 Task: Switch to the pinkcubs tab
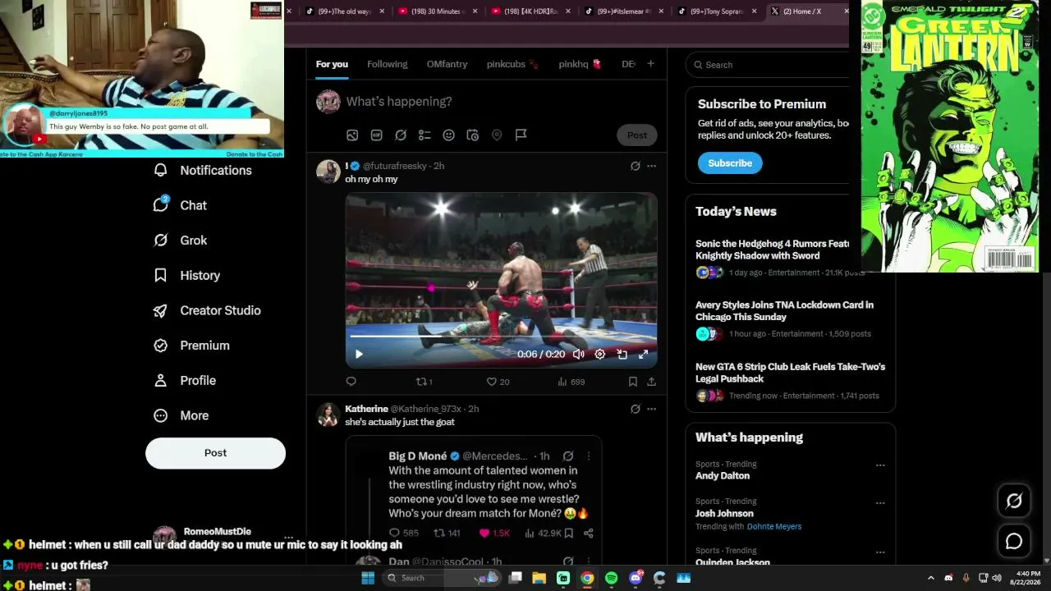[512, 64]
